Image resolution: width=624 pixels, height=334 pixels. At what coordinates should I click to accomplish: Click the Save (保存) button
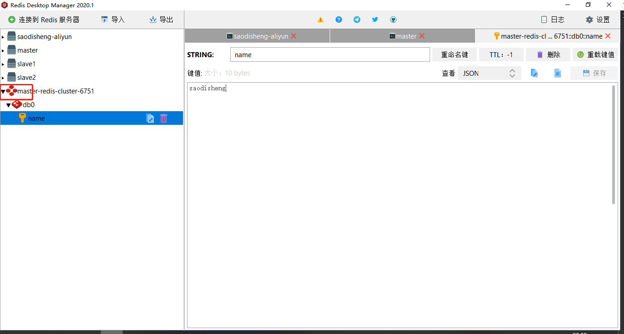tap(594, 73)
